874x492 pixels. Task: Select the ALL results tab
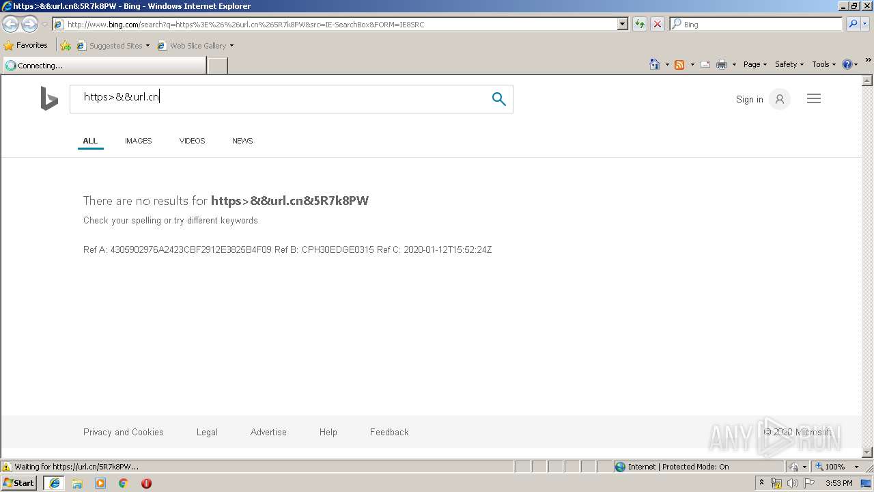point(90,141)
